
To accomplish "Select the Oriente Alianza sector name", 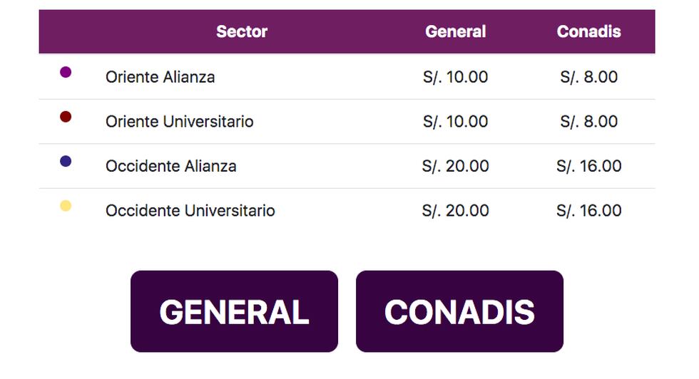I will pos(160,77).
